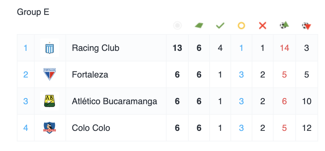Viewport: 325px width, 151px height.
Task: Open the Fortaleza team link
Action: pos(90,75)
